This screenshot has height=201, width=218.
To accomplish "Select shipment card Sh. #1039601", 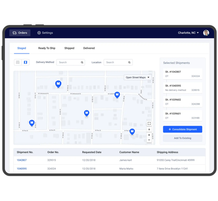I will point(182,115).
